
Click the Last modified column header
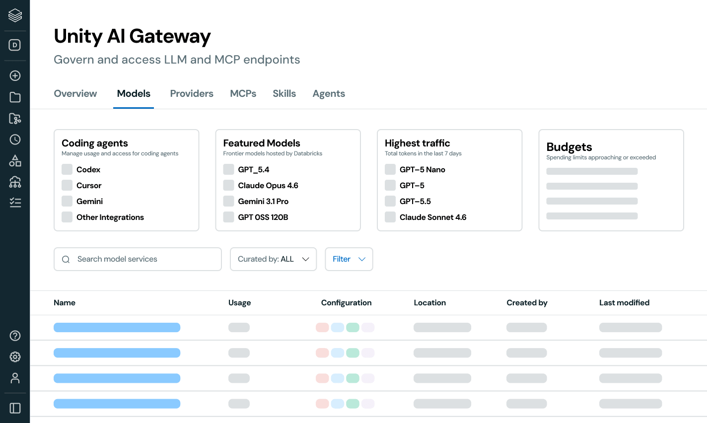pos(624,302)
